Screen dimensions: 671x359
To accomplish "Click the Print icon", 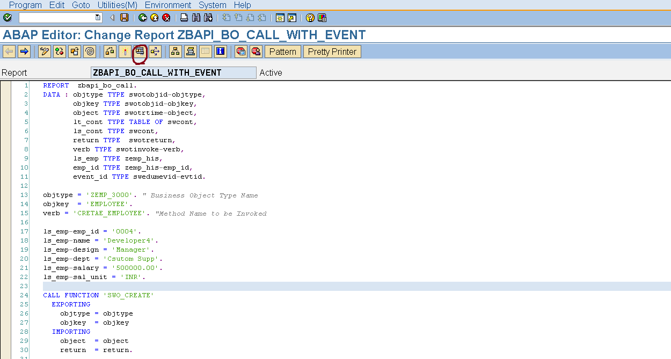I will tap(184, 18).
